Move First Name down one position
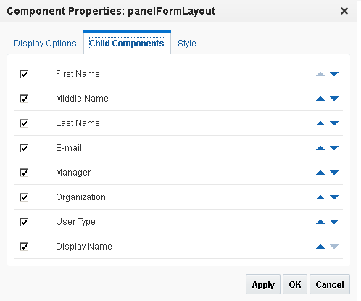This screenshot has height=301, width=361. [x=334, y=74]
